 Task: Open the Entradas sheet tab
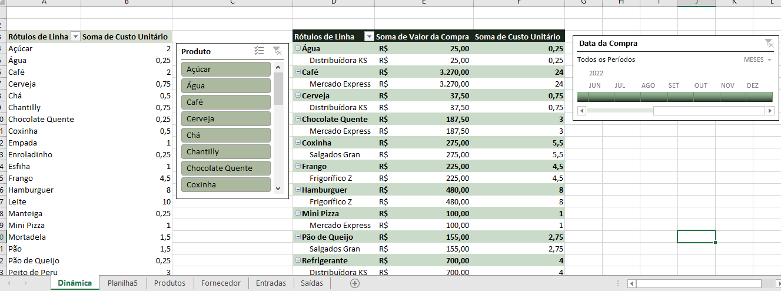[x=271, y=283]
